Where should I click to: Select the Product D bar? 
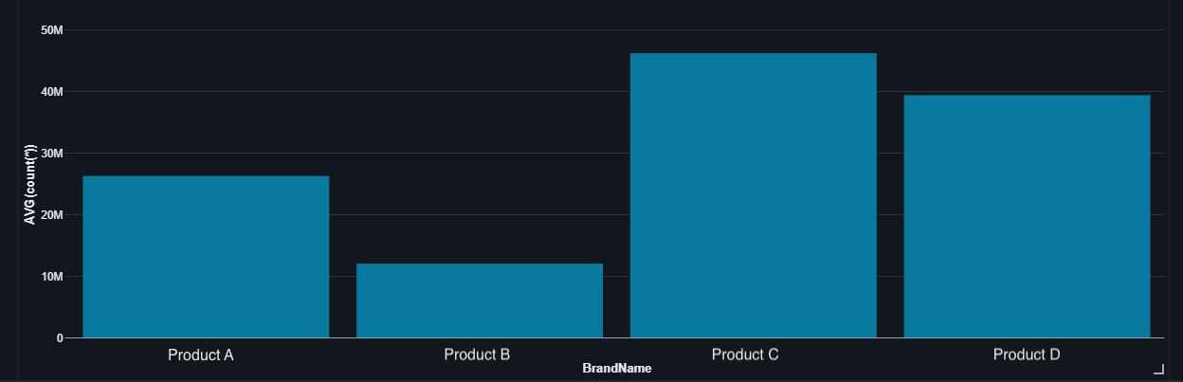tap(1027, 216)
